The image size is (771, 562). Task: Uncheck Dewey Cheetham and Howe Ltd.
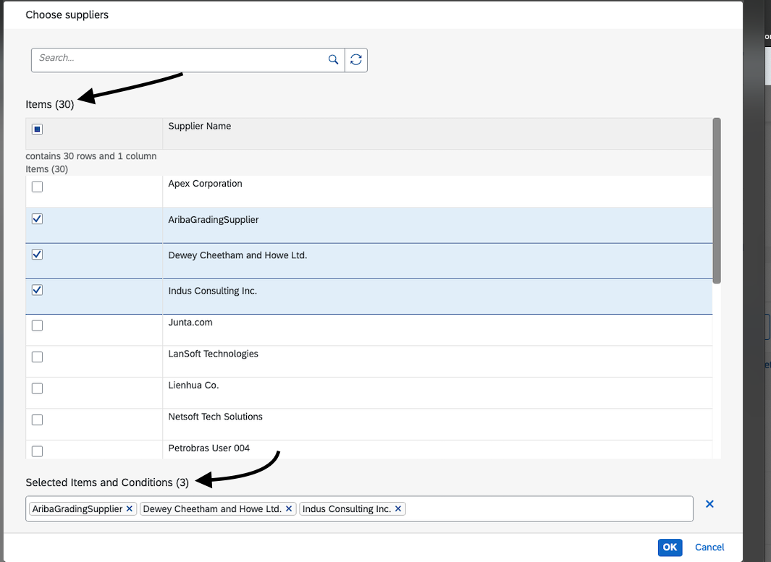click(37, 254)
